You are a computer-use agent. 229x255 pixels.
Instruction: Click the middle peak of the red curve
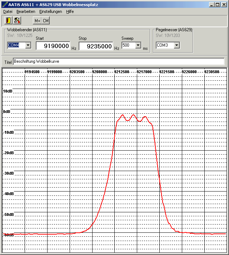point(133,115)
